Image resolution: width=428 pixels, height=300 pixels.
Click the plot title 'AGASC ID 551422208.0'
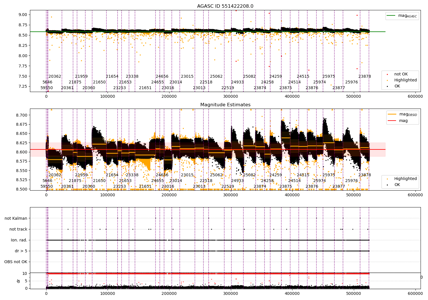(x=225, y=6)
